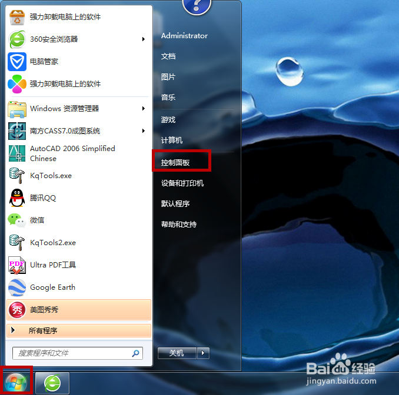Image resolution: width=399 pixels, height=395 pixels.
Task: Click the KqTools.exe hammer icon
Action: 17,176
